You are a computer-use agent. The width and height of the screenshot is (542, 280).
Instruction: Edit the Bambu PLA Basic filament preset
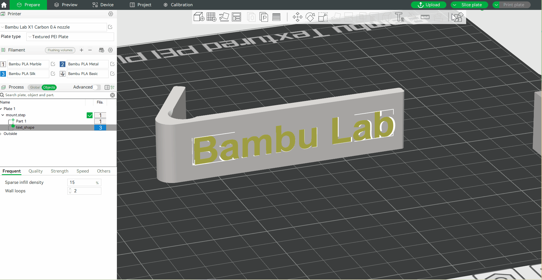pyautogui.click(x=112, y=74)
